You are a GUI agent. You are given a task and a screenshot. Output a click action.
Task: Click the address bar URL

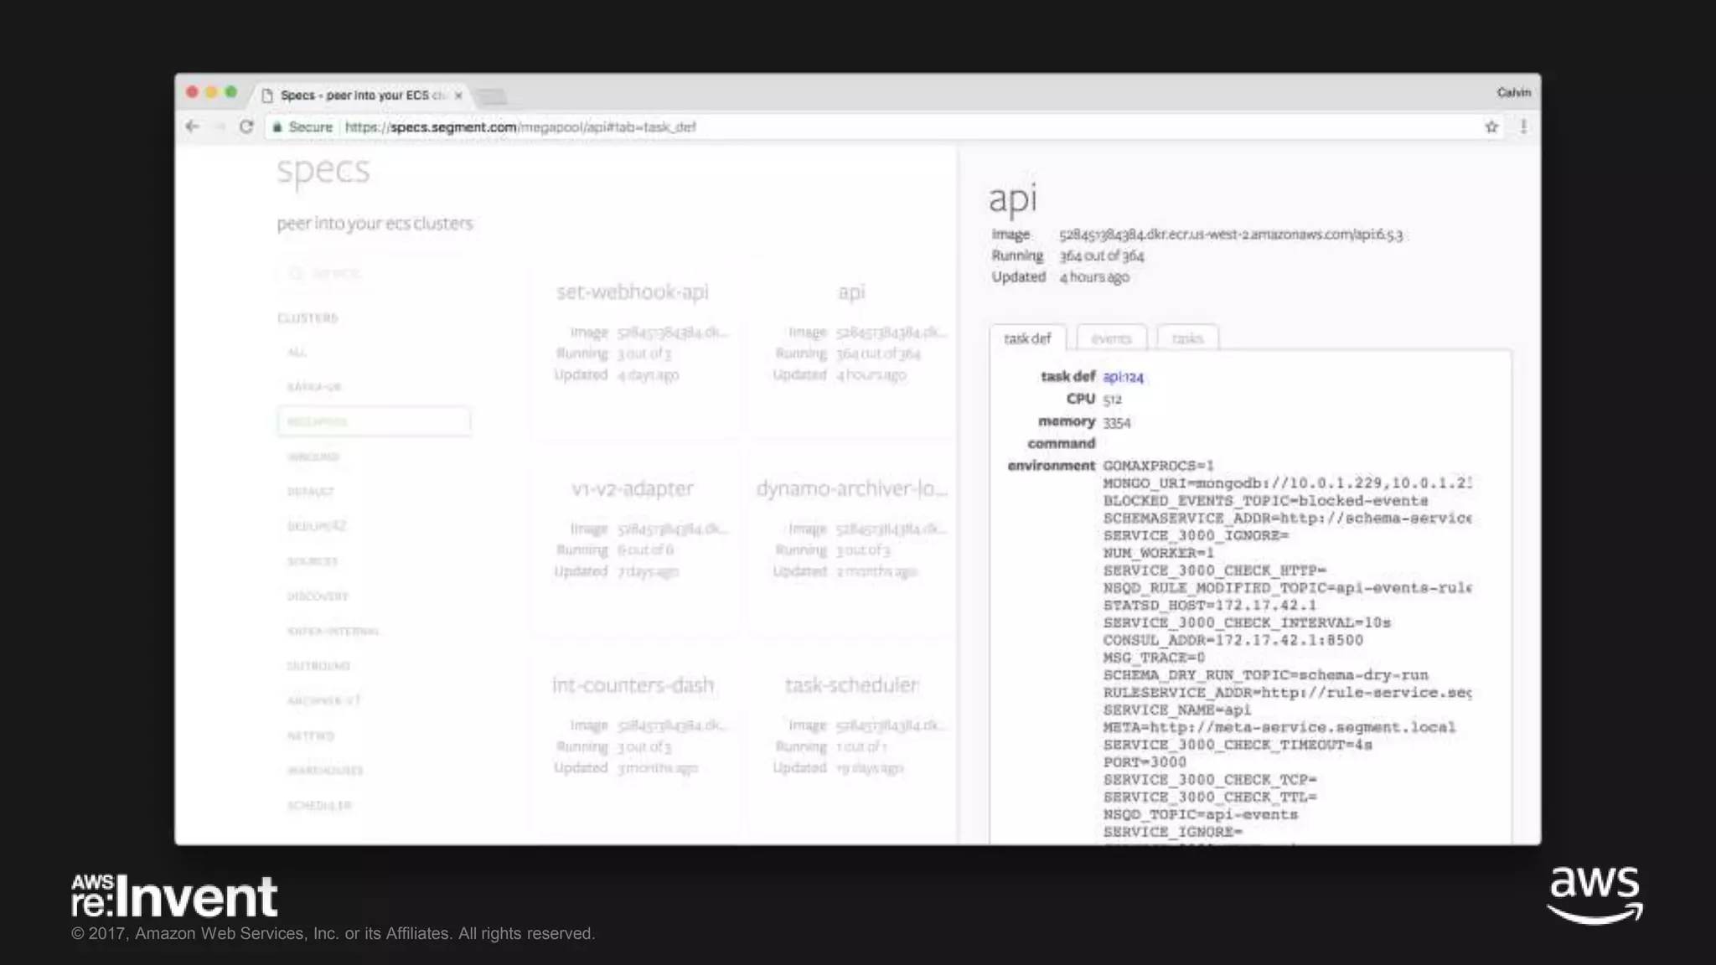(x=519, y=127)
